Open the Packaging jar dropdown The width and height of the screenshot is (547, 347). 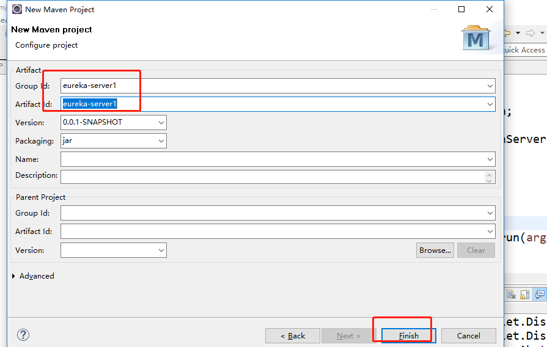point(161,141)
